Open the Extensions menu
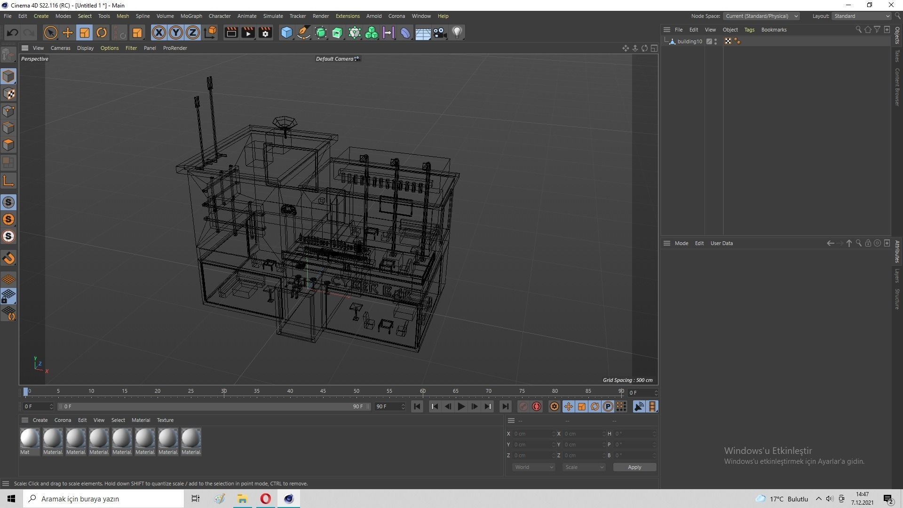Screen dimensions: 903x508 tap(348, 16)
